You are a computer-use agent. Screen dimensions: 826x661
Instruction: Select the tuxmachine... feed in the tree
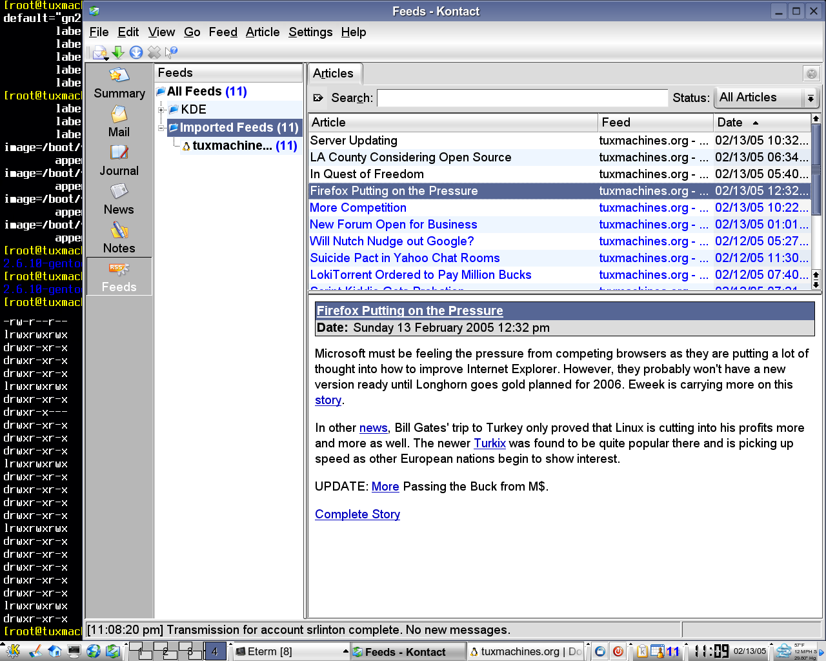239,146
